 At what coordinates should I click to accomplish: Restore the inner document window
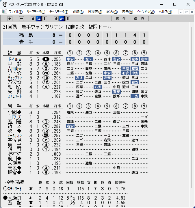tap(186, 12)
